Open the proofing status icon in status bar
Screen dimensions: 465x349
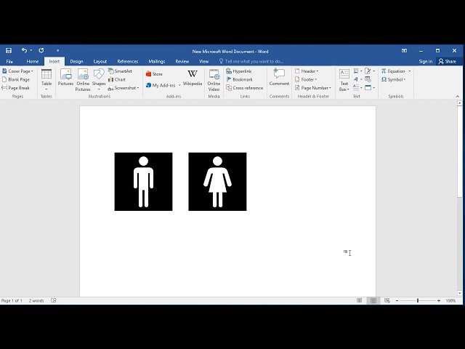[54, 300]
